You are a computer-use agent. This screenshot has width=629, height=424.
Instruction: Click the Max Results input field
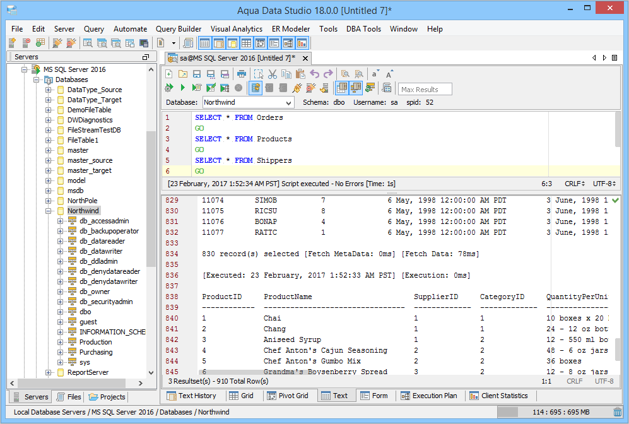click(x=425, y=90)
